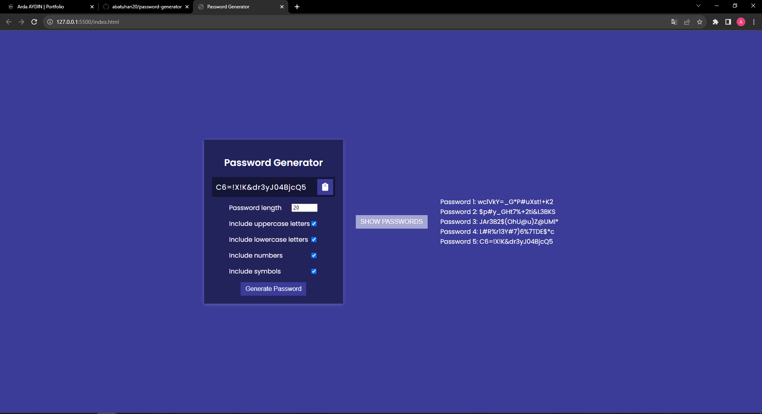
Task: Open Chrome three-dot menu
Action: [x=754, y=22]
